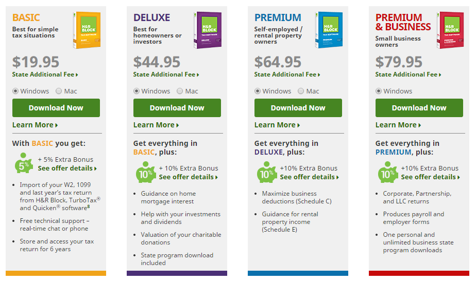This screenshot has height=282, width=476.
Task: Click the red Premium & Business box image
Action: tap(450, 30)
